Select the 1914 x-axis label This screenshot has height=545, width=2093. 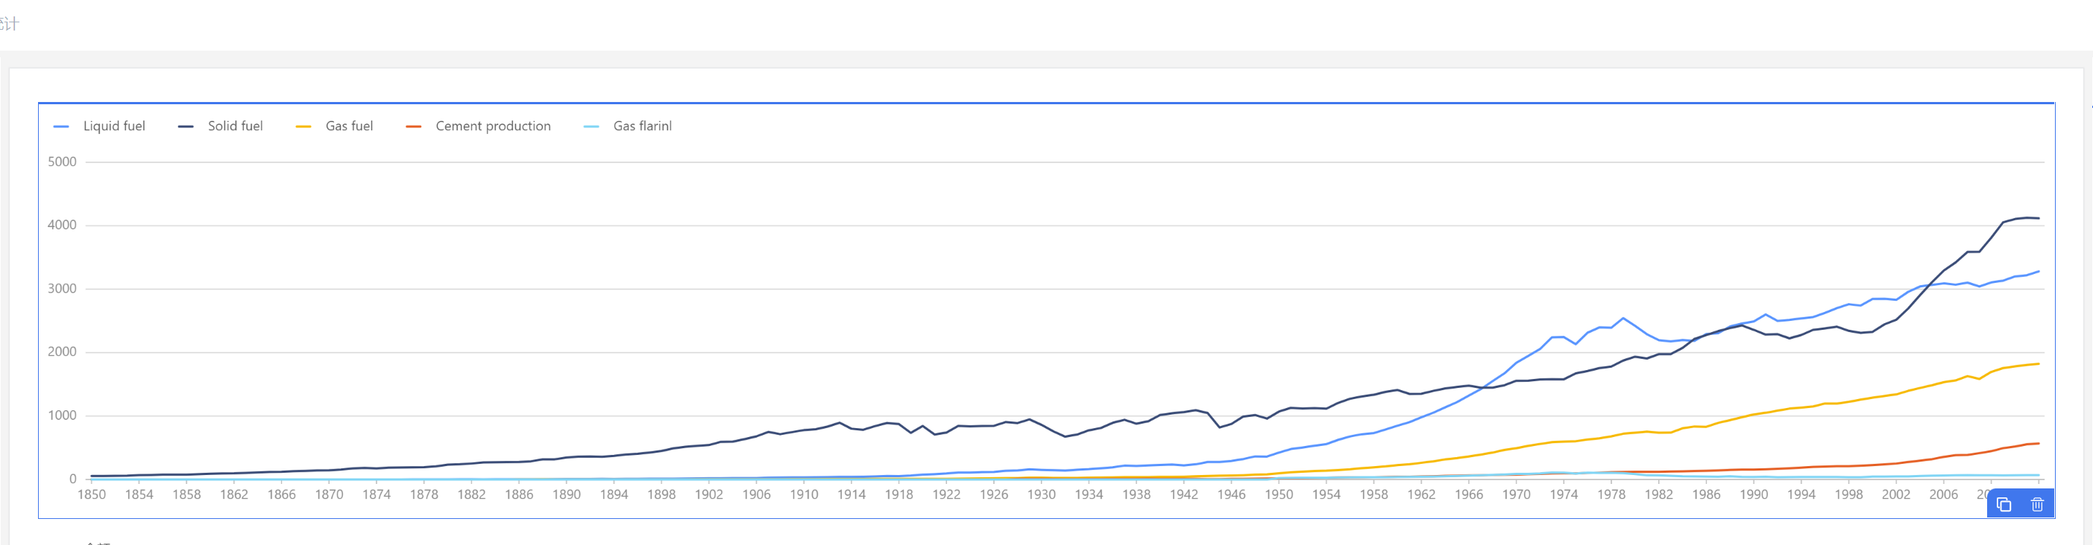point(852,494)
